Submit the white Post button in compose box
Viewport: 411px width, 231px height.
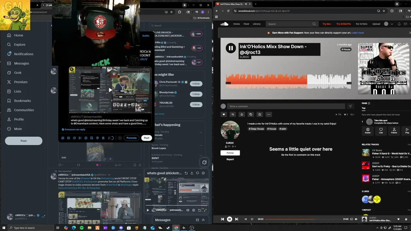146,138
